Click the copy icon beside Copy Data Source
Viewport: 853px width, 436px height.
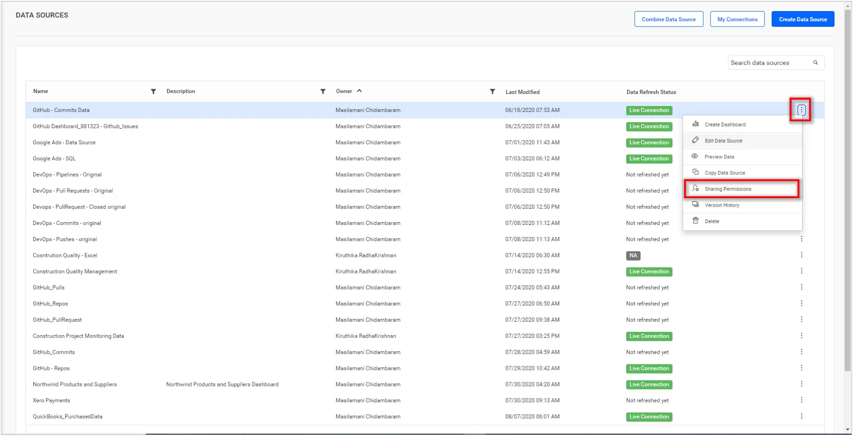tap(695, 172)
